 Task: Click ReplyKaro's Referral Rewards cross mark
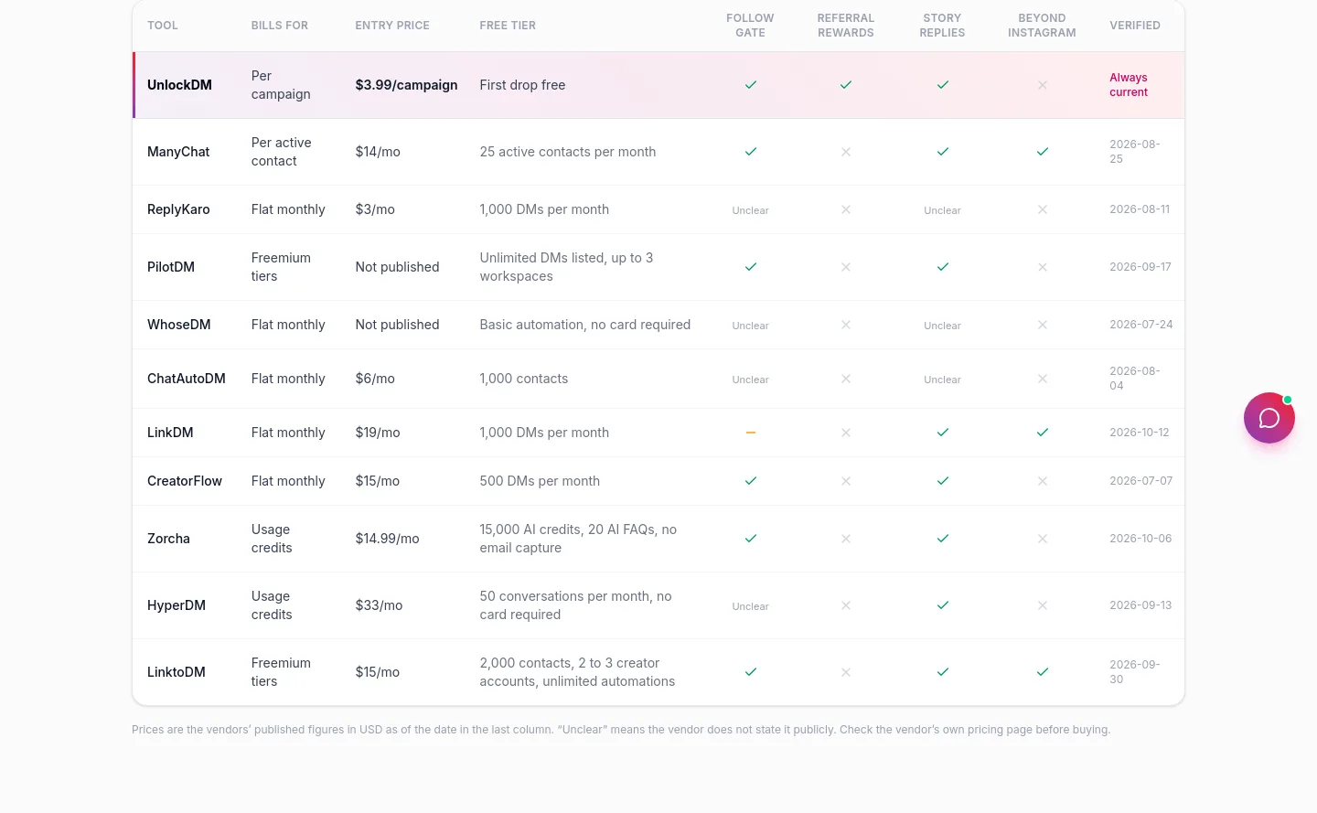point(846,209)
